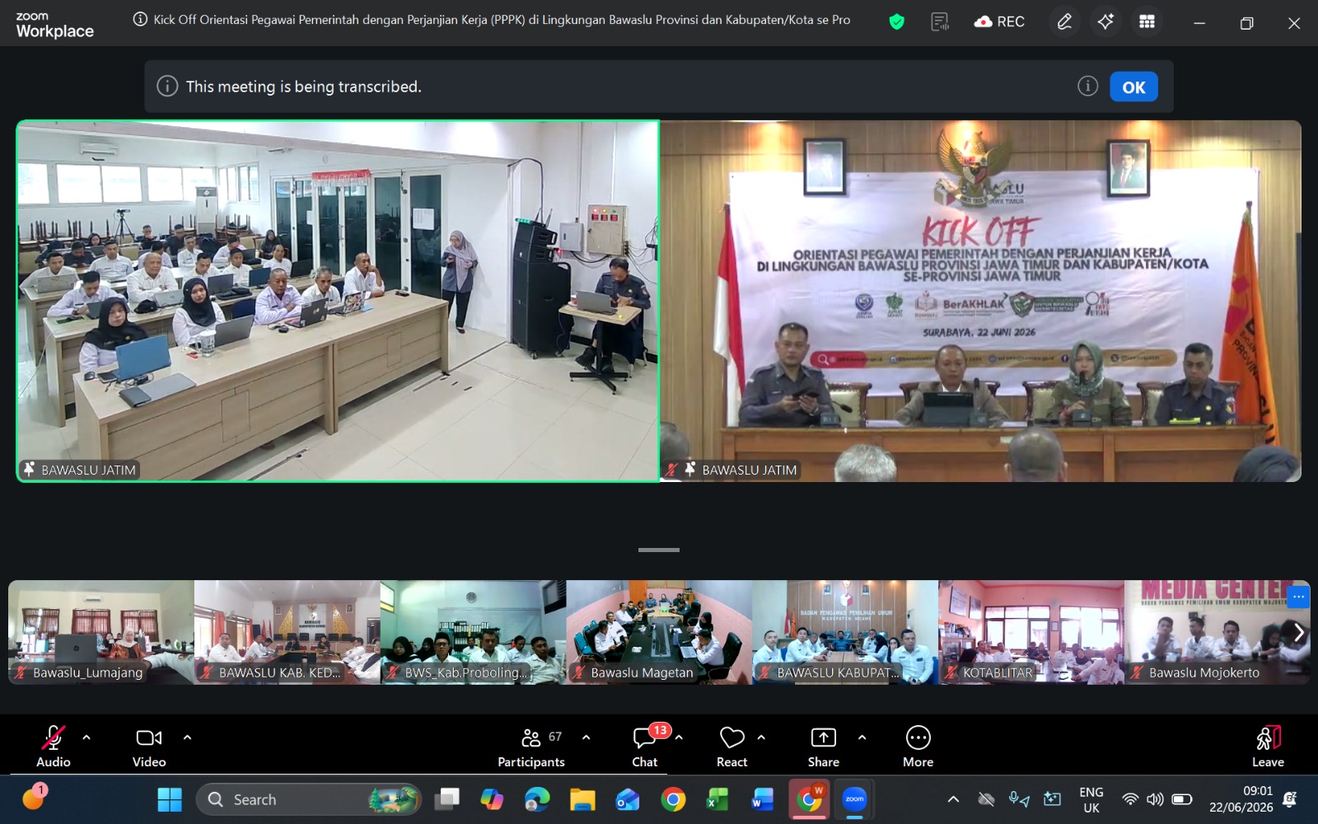Open Task View on the taskbar

tap(447, 799)
